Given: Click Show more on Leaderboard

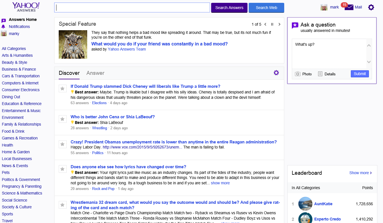Looking at the screenshot, I should click(360, 173).
